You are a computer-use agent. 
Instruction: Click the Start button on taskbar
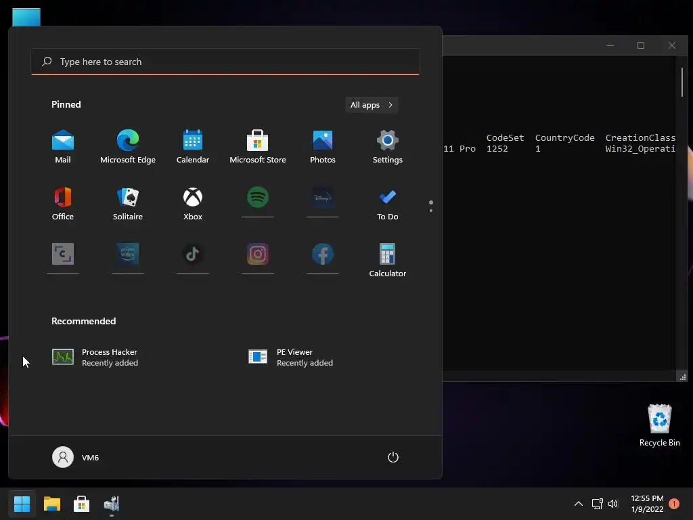point(22,504)
